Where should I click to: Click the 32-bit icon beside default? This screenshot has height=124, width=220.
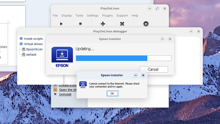[24, 54]
